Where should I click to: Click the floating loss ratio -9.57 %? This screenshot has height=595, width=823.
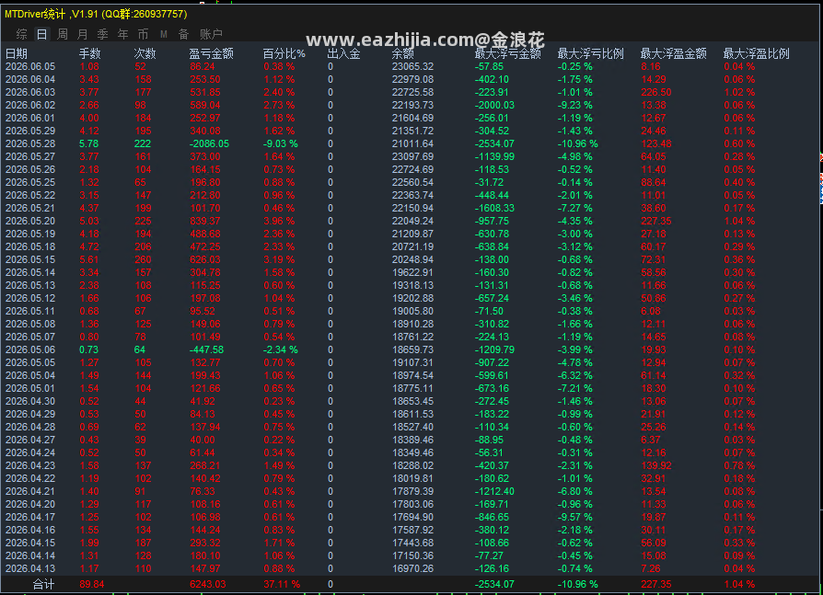coord(574,517)
